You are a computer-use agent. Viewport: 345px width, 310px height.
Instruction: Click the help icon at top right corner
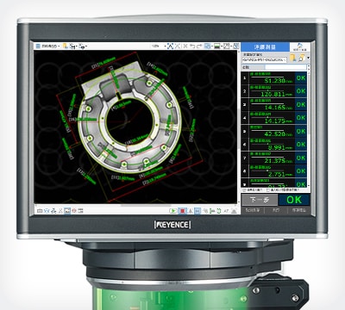(300, 46)
